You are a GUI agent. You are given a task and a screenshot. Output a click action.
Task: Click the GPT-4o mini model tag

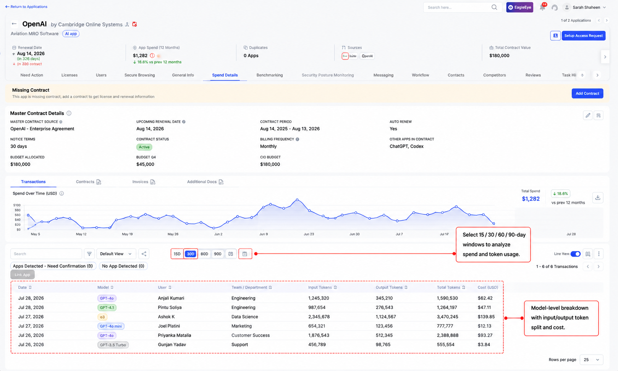[111, 326]
